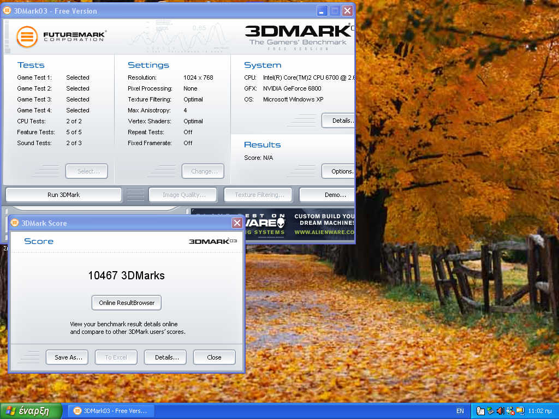
Task: Click the Score: N/A result text
Action: pyautogui.click(x=258, y=158)
